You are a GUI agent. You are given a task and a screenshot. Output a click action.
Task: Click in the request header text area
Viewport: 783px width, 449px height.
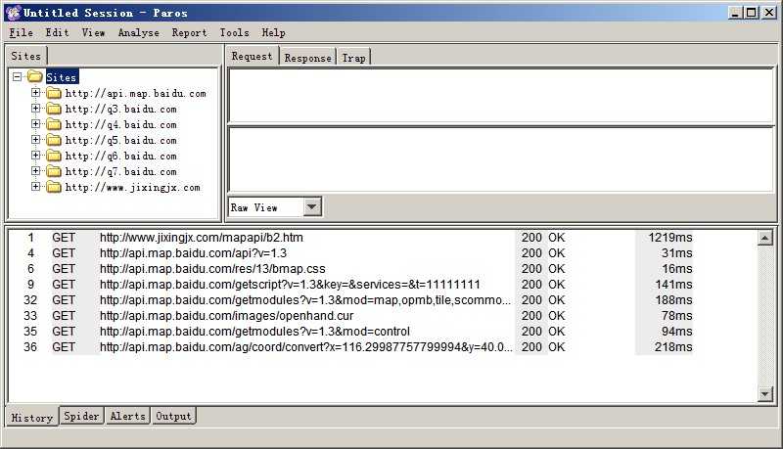point(500,95)
